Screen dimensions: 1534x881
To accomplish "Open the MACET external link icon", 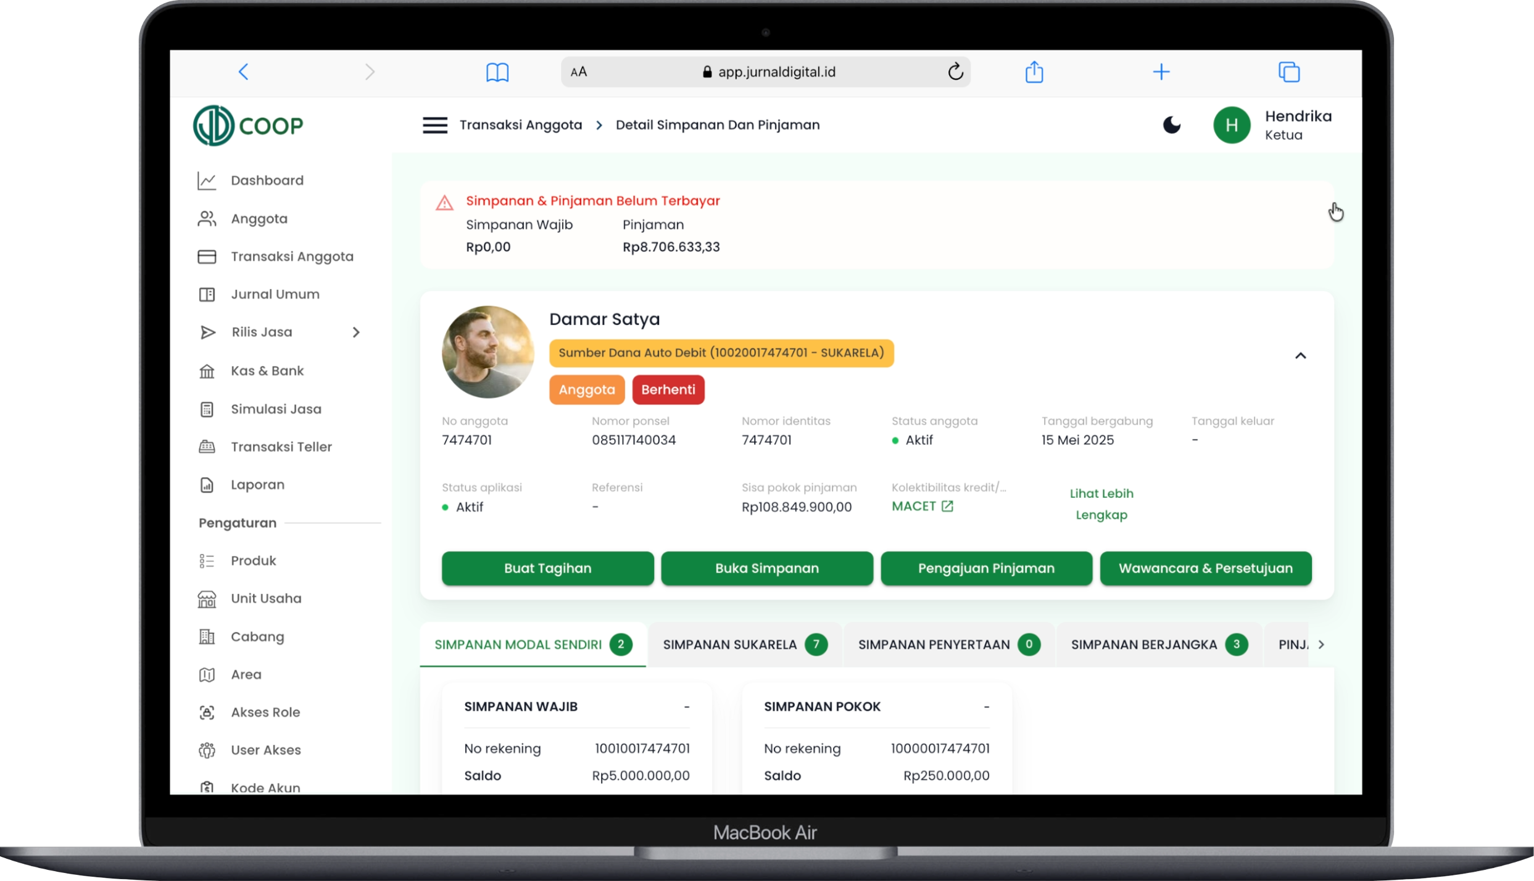I will click(947, 507).
